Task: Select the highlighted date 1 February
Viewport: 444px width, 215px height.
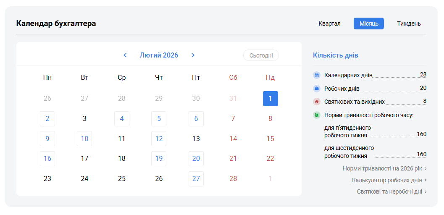Action: point(270,99)
